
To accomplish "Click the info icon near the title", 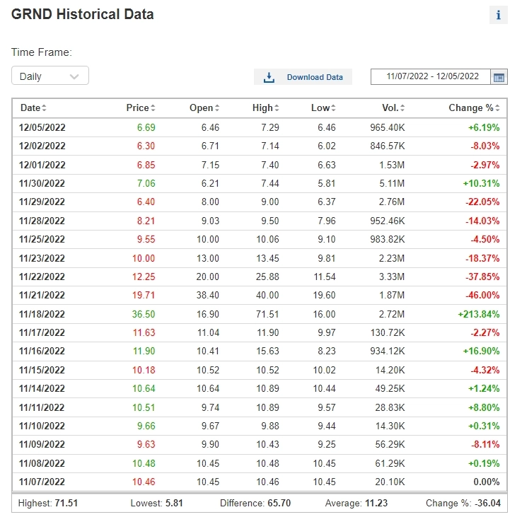I will pos(498,15).
